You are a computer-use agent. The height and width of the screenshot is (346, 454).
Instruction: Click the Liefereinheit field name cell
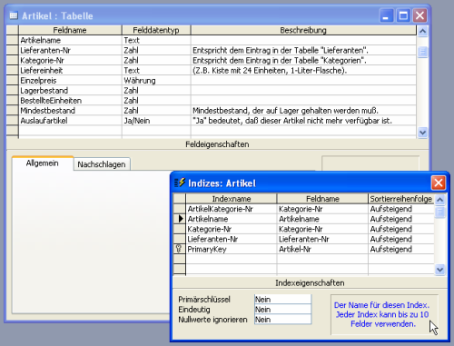click(x=70, y=71)
